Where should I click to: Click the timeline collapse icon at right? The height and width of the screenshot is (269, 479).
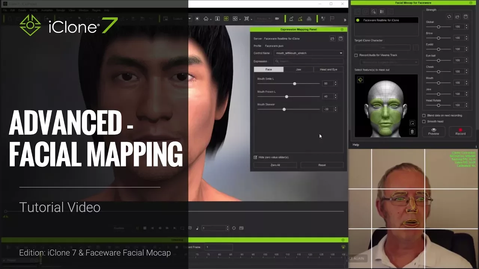click(343, 247)
